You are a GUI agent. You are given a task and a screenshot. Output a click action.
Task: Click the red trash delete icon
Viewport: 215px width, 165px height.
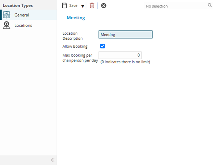pos(92,6)
